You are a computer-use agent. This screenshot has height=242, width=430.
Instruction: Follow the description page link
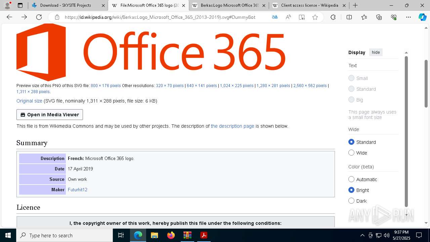[x=232, y=126]
